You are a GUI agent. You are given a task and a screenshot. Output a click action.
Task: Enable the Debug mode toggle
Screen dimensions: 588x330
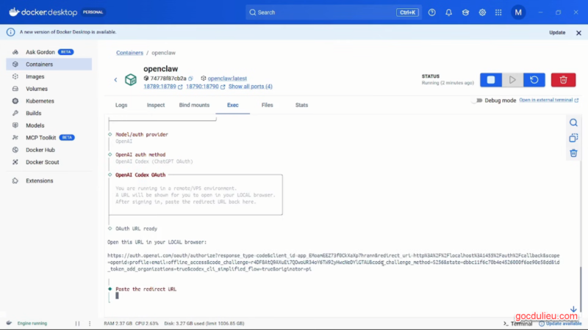(478, 100)
